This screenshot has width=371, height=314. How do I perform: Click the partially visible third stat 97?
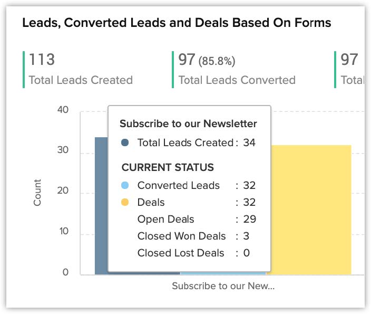349,60
